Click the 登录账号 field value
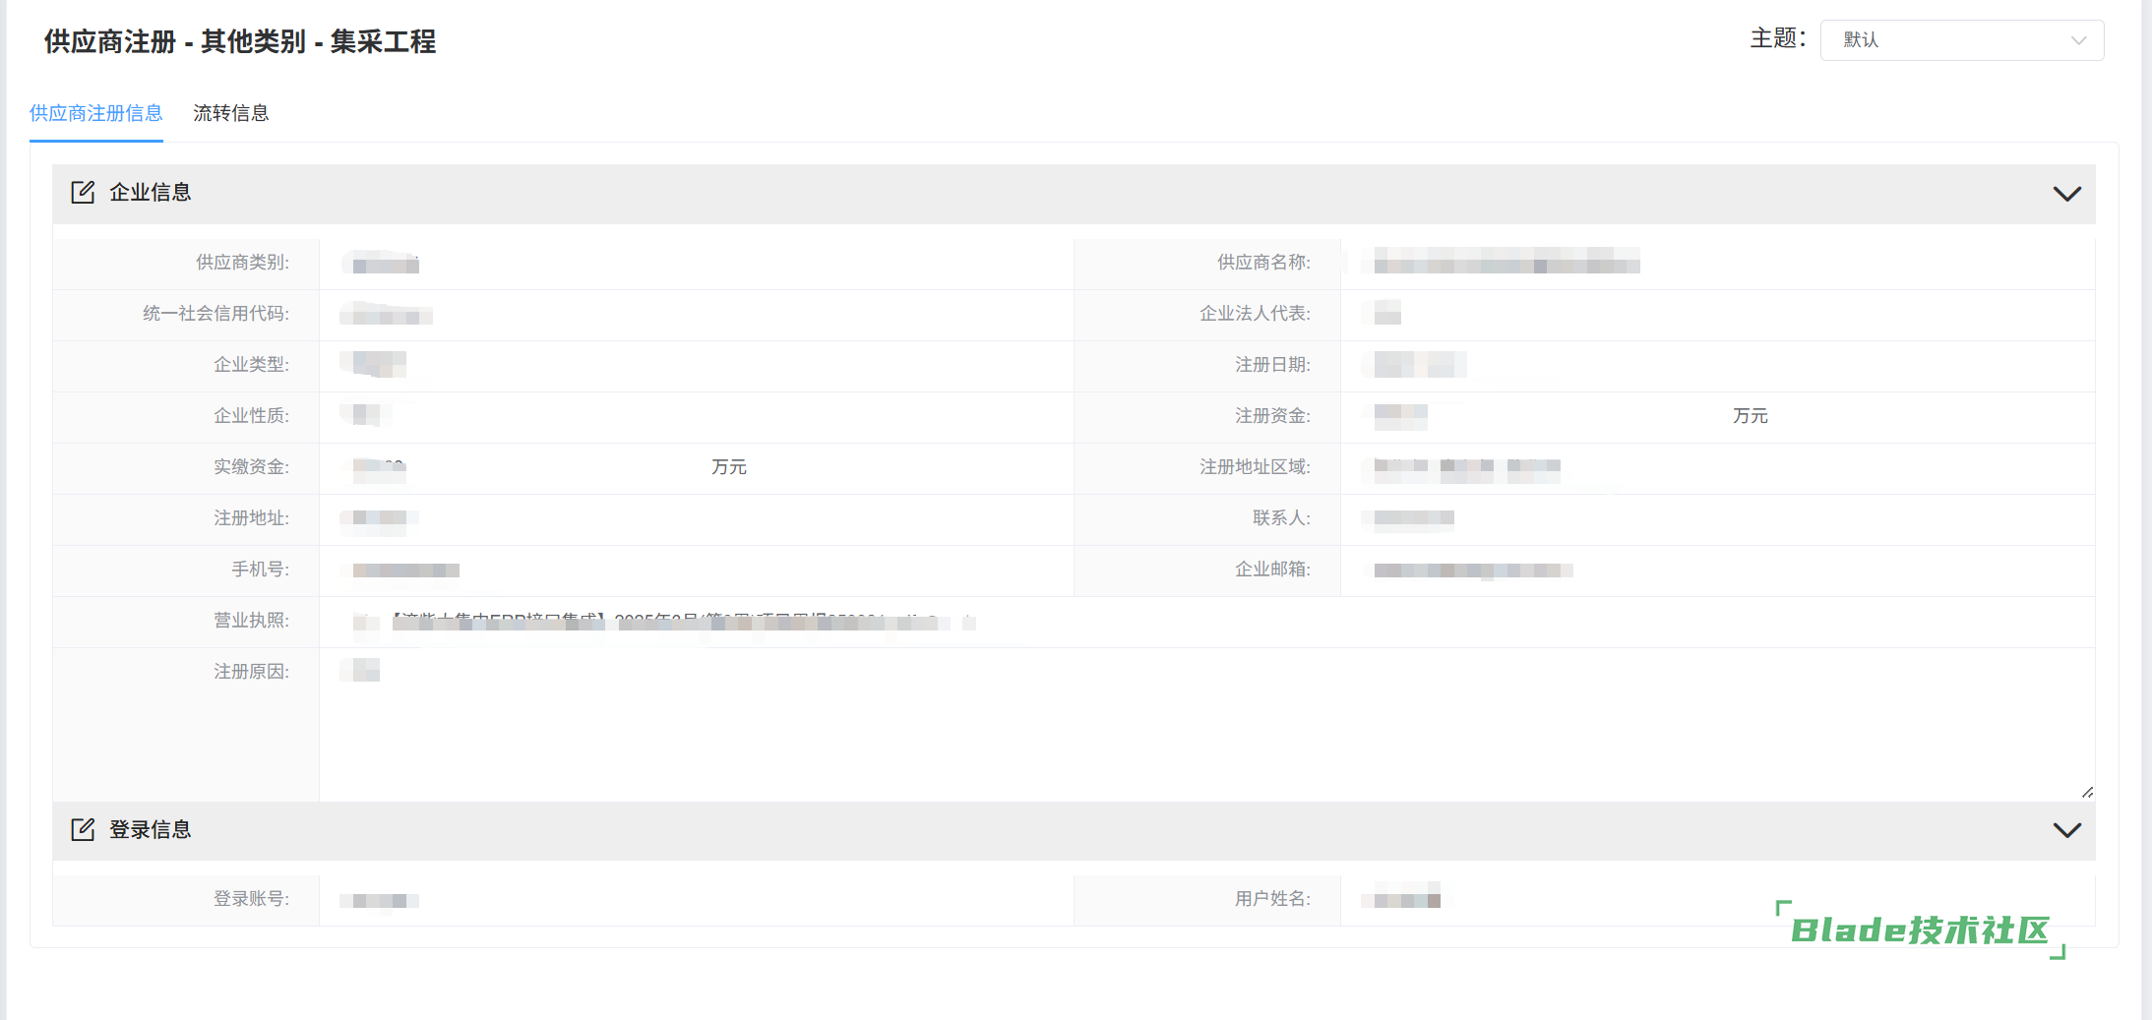The image size is (2152, 1020). click(380, 900)
